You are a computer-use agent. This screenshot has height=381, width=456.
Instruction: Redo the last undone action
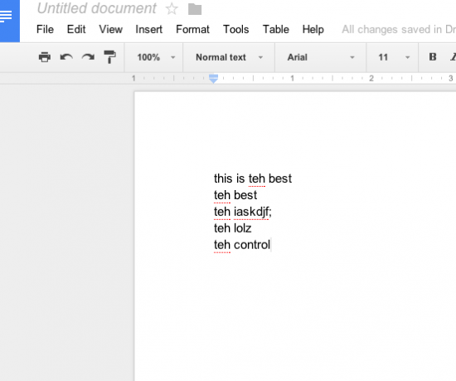point(88,57)
